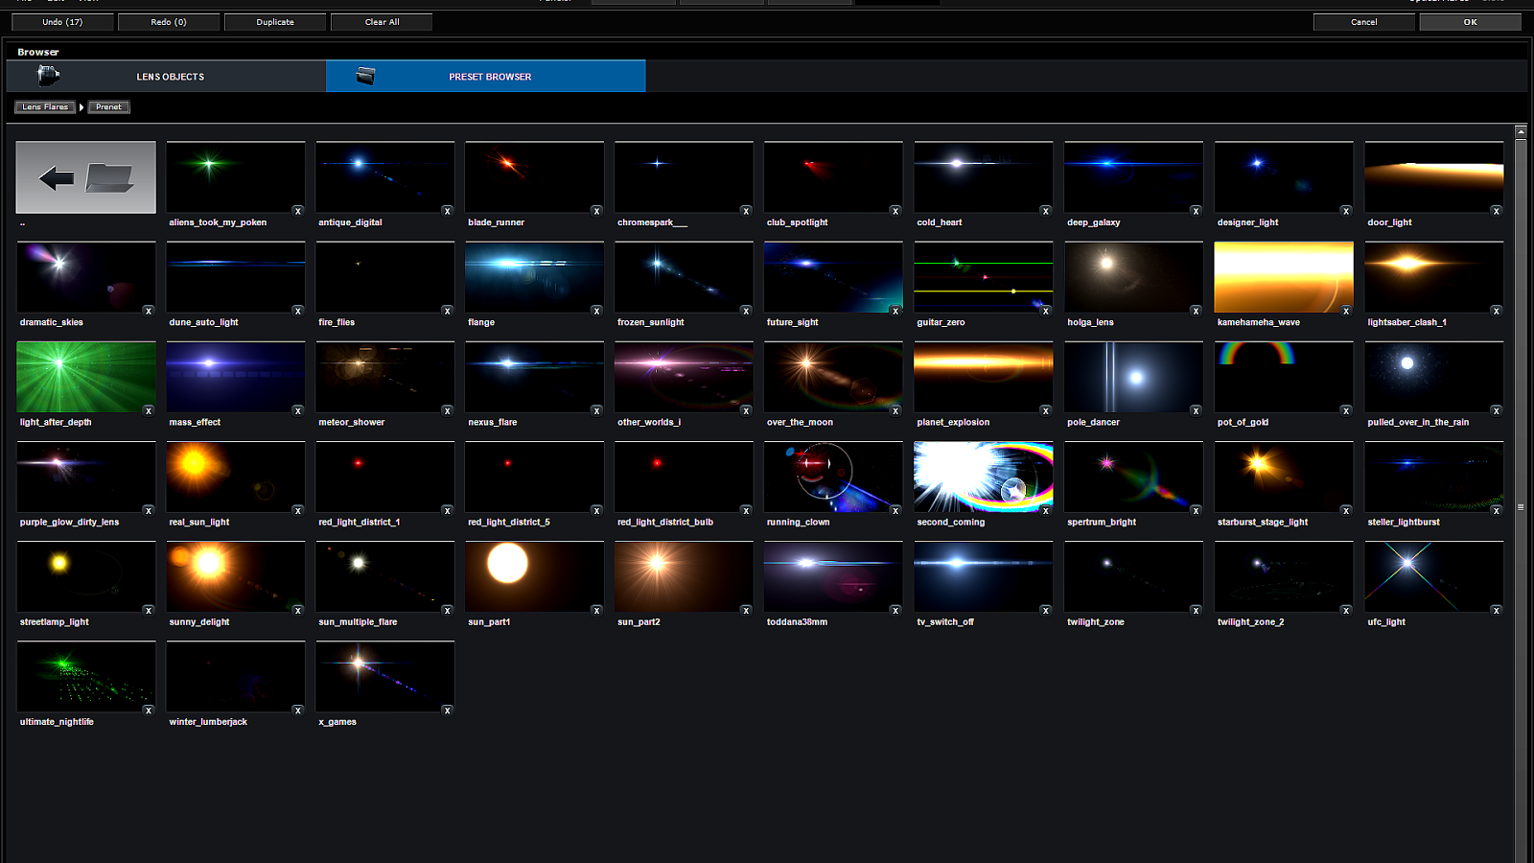Screen dimensions: 1534x863
Task: Select antique_digital preset thumbnail
Action: tap(385, 177)
